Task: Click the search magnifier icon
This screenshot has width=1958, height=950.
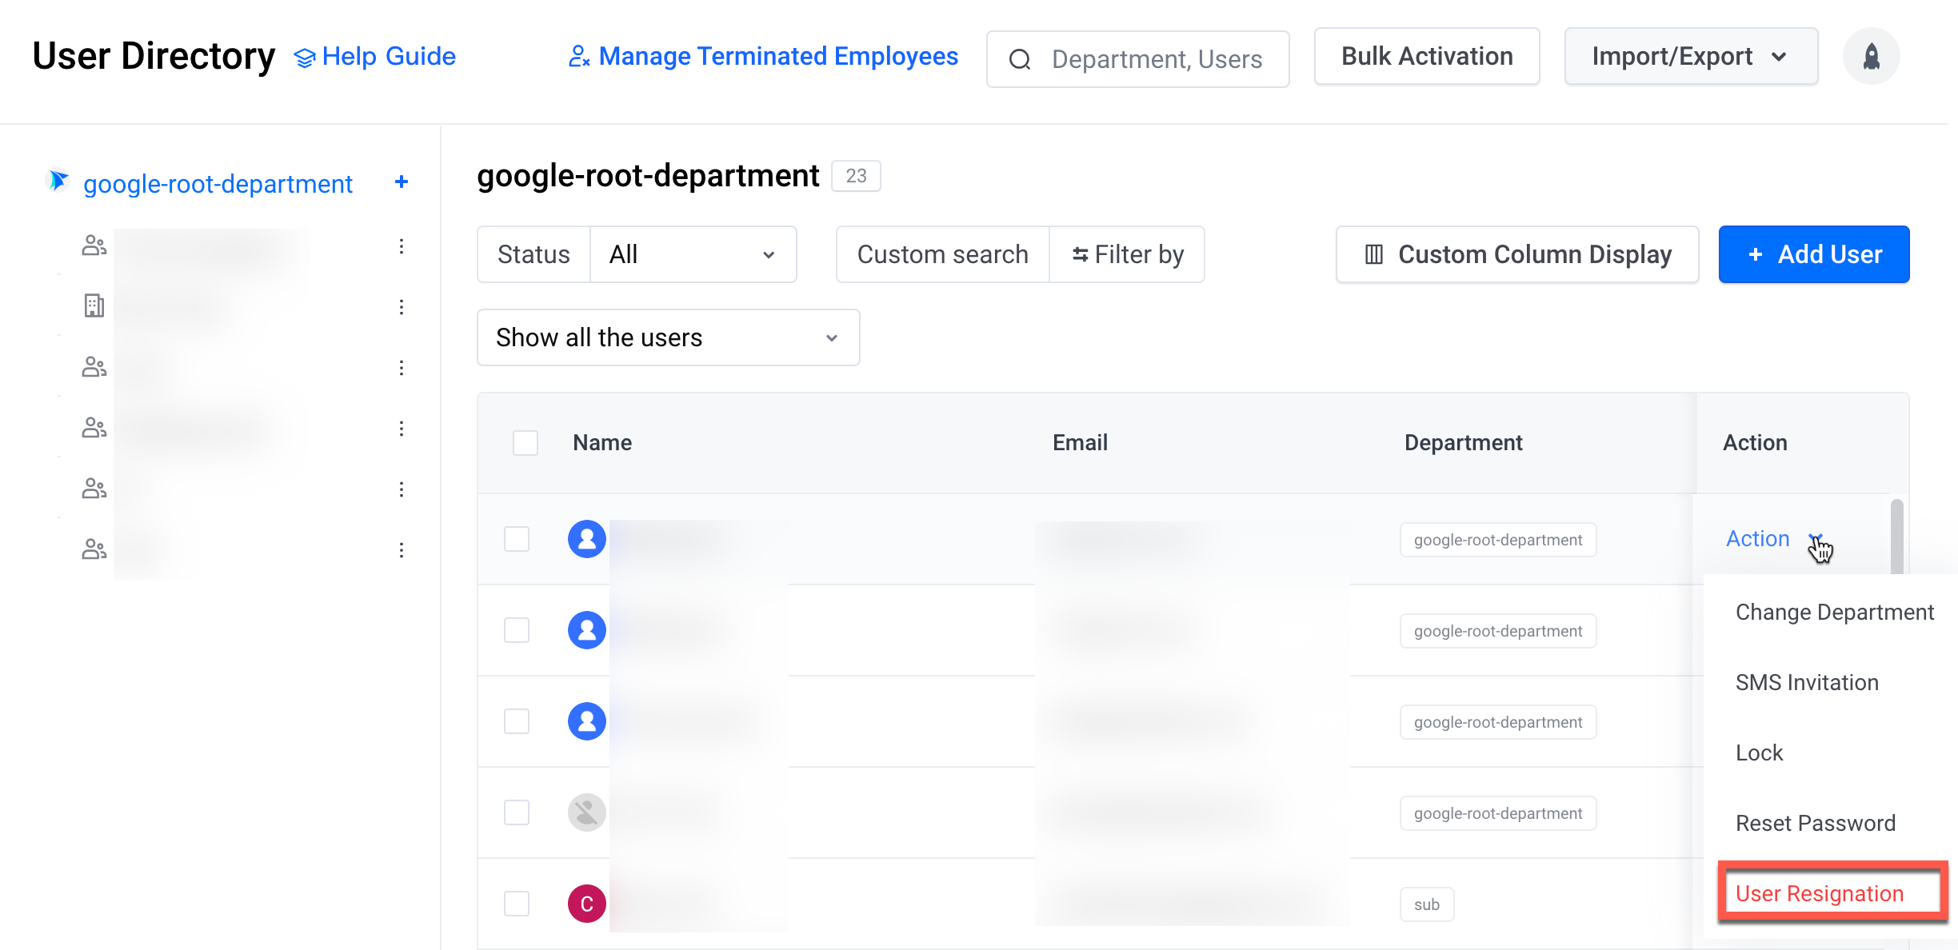Action: 1020,59
